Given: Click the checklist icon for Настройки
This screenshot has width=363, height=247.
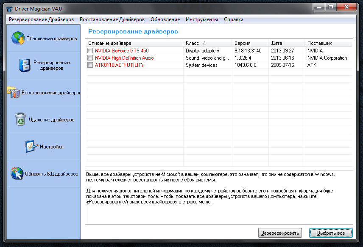Looking at the screenshot, I should [x=31, y=146].
